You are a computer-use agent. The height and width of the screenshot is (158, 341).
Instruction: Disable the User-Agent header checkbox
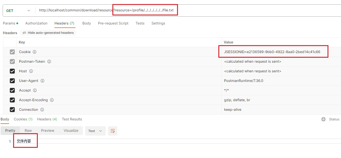tap(12, 81)
